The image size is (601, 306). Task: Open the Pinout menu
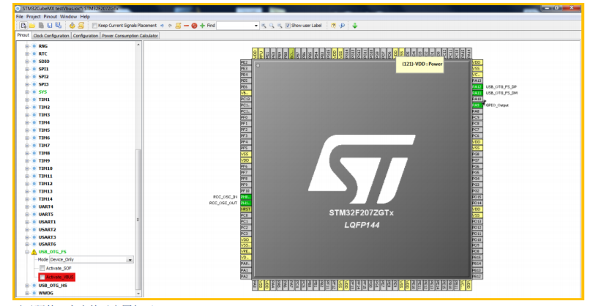51,17
